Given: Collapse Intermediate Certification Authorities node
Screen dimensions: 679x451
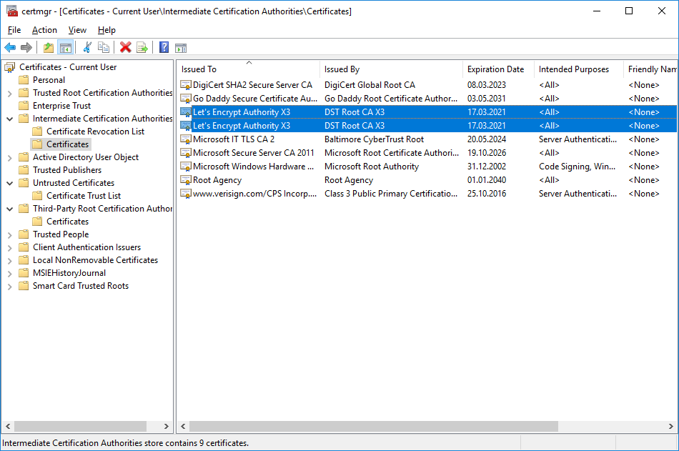Looking at the screenshot, I should [10, 119].
